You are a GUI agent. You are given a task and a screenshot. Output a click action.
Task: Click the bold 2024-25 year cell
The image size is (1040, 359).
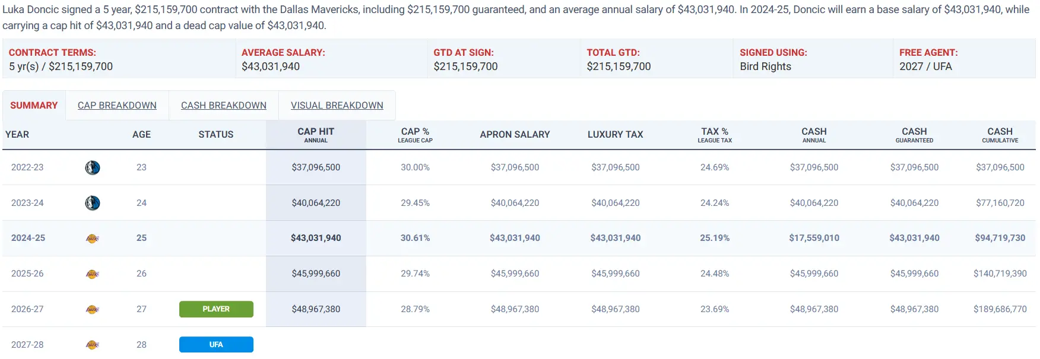[x=28, y=238]
